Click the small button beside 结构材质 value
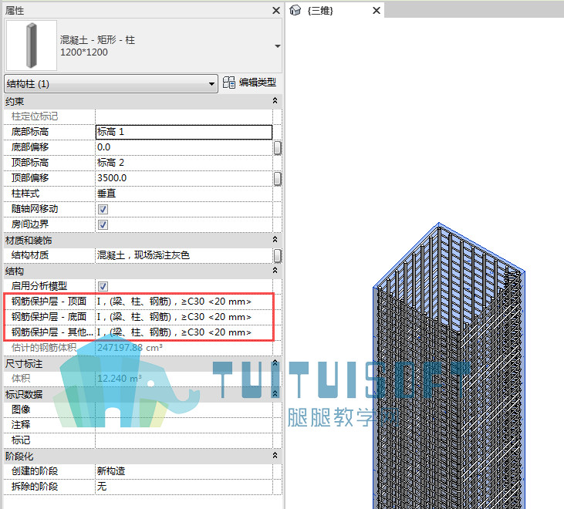The height and width of the screenshot is (509, 564). click(x=277, y=256)
